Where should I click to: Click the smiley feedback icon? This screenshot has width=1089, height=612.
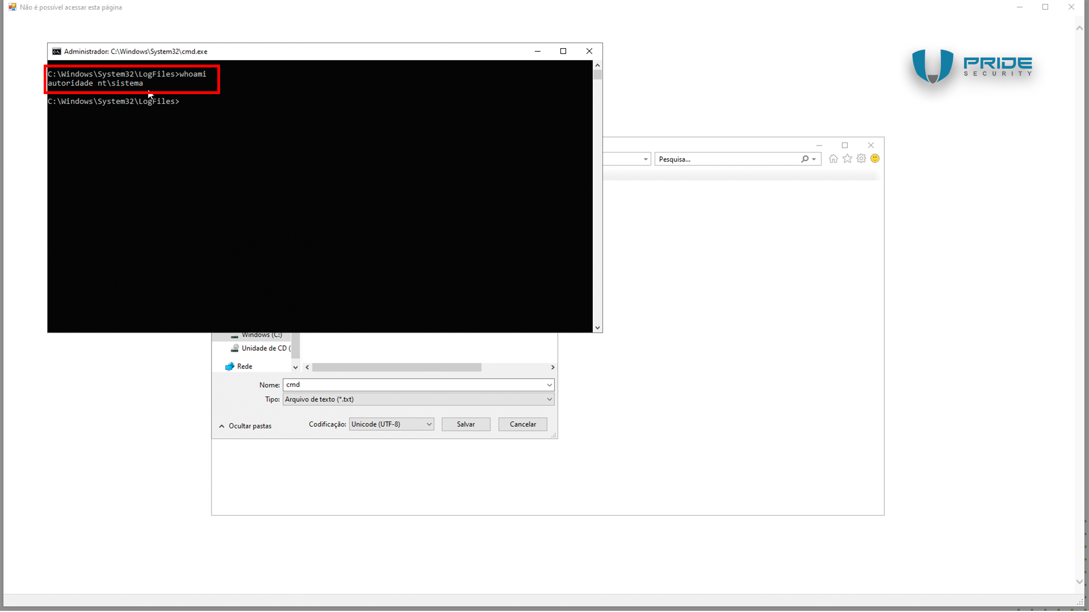tap(875, 159)
